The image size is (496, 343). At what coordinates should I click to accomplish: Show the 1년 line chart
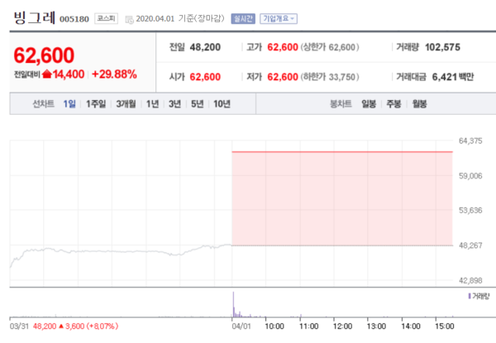[x=152, y=103]
